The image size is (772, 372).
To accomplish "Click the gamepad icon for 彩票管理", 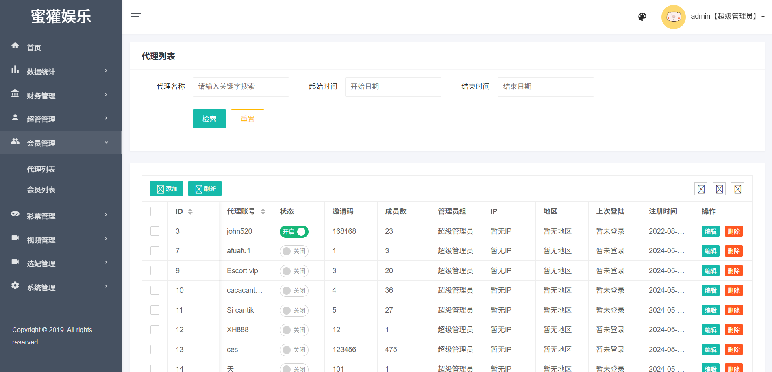I will pyautogui.click(x=15, y=214).
